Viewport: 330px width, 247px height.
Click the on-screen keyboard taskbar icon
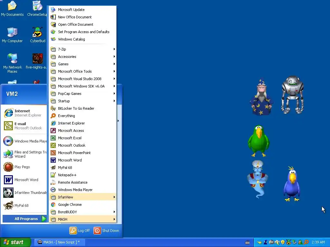click(247, 242)
